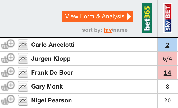Add Nigel Pearson to bet basket
The image size is (178, 108).
[x=8, y=100]
